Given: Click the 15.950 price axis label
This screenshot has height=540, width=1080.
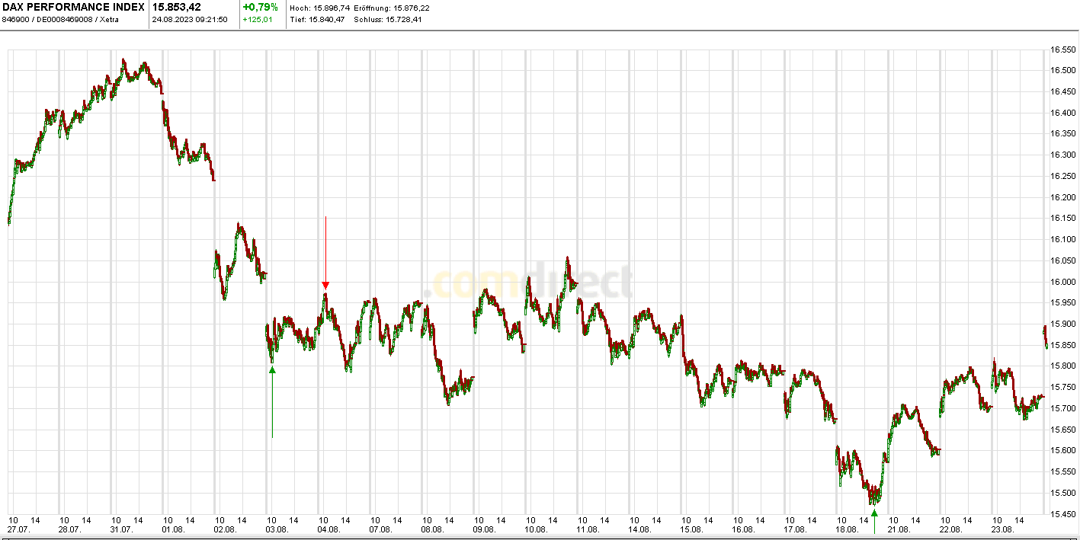Looking at the screenshot, I should [1062, 302].
